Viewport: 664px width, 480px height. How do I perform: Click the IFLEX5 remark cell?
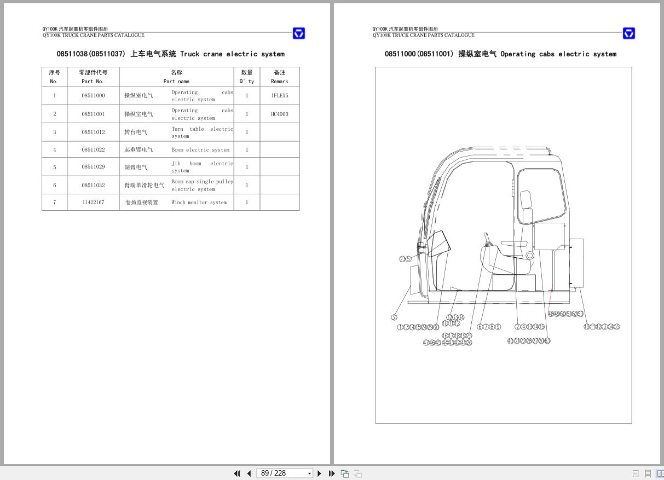click(280, 96)
